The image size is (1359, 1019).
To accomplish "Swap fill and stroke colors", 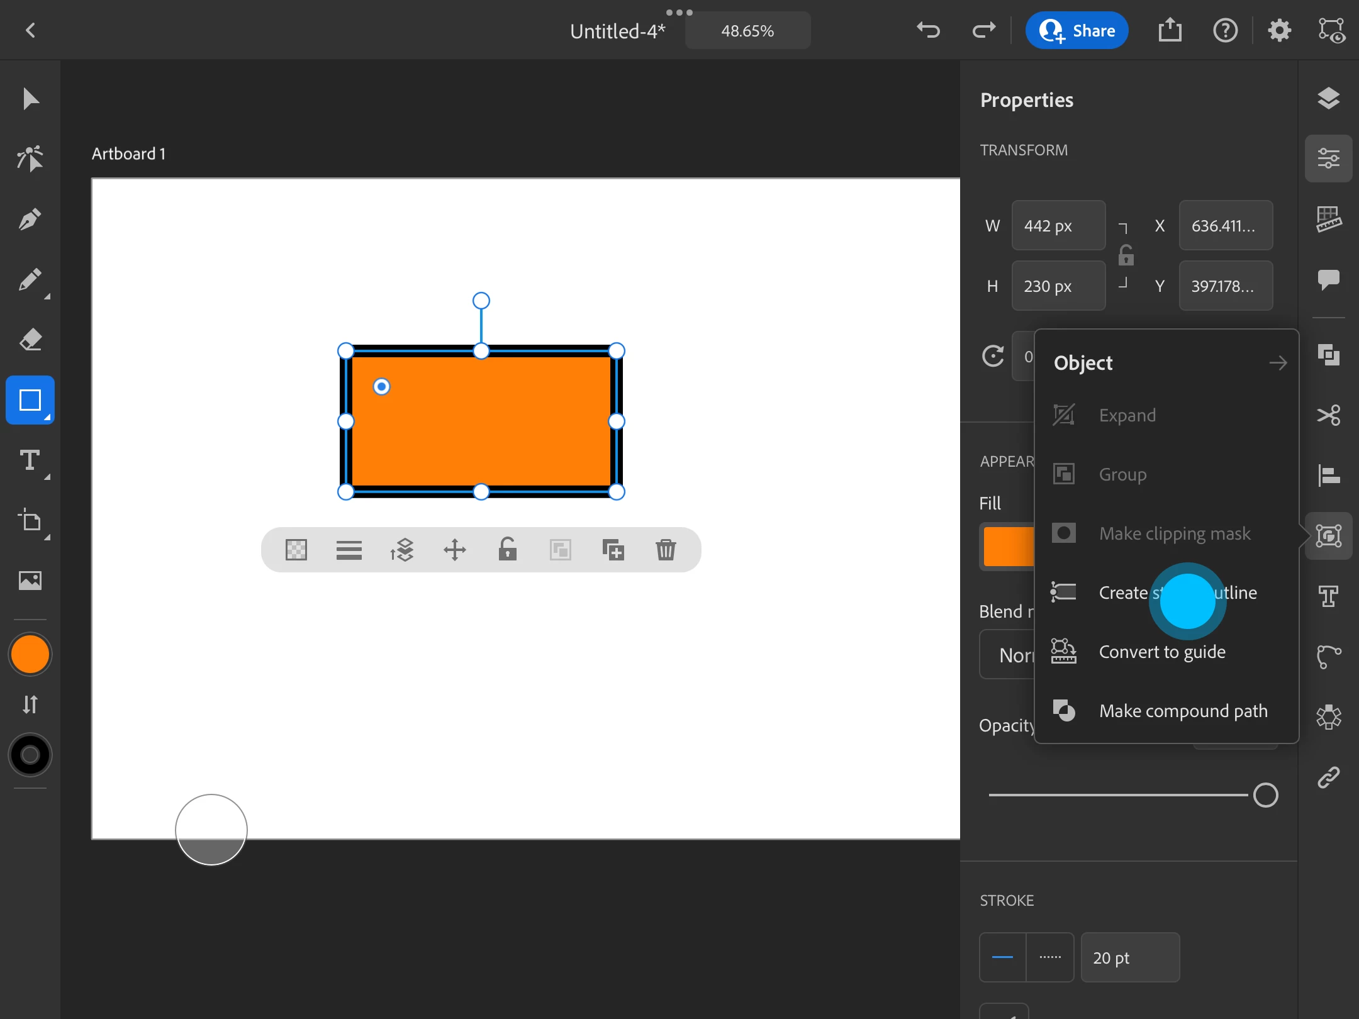I will [30, 704].
